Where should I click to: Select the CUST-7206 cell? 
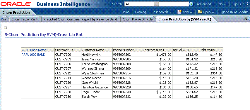tap(68, 64)
